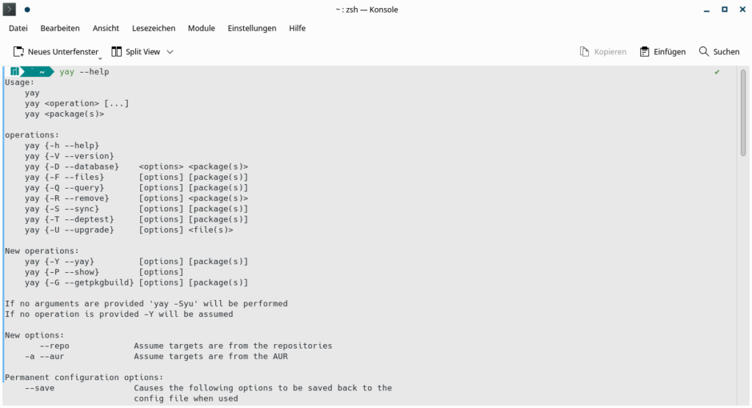
Task: Click 'Assume targets are from the AUR'
Action: click(211, 357)
